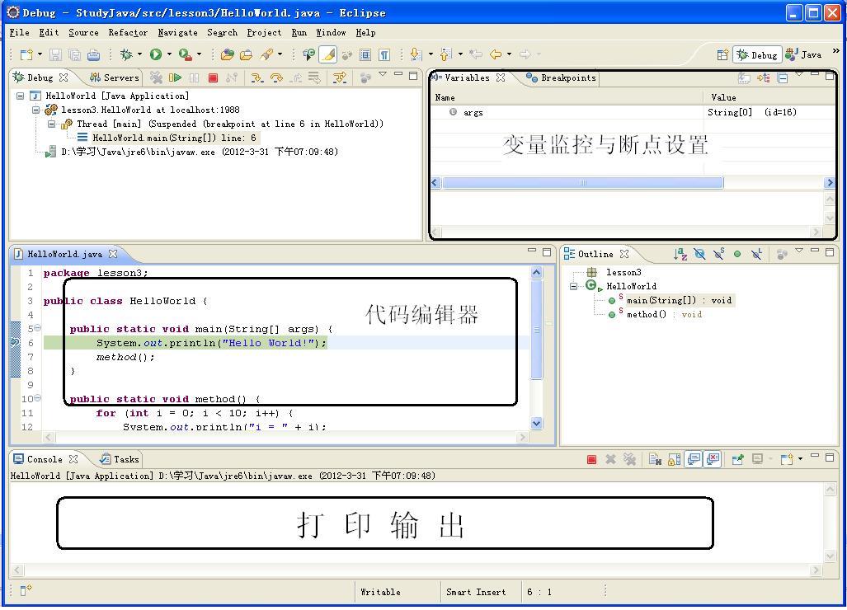Click the Print toolbar icon
847x610 pixels.
pyautogui.click(x=93, y=54)
